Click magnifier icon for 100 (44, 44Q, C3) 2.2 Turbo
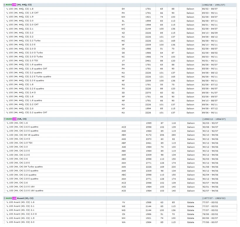The width and height of the screenshot is (240, 227). coord(7,41)
